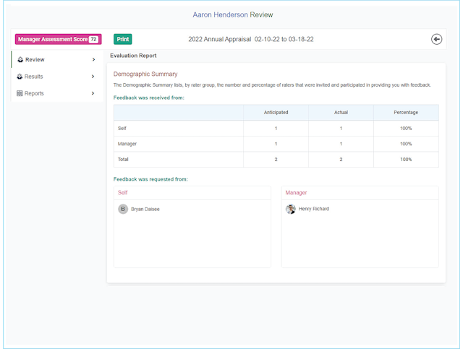Click the Self row label in table
This screenshot has width=463, height=349.
[x=122, y=129]
